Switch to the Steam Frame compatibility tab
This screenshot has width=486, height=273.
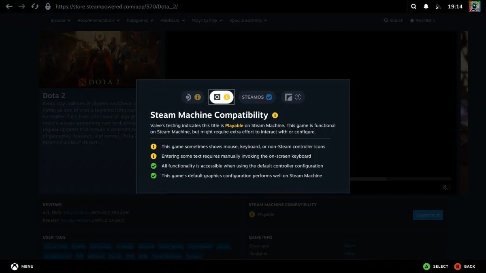point(293,97)
